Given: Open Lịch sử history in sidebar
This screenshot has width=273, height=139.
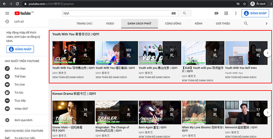Looking at the screenshot, I should point(19,22).
